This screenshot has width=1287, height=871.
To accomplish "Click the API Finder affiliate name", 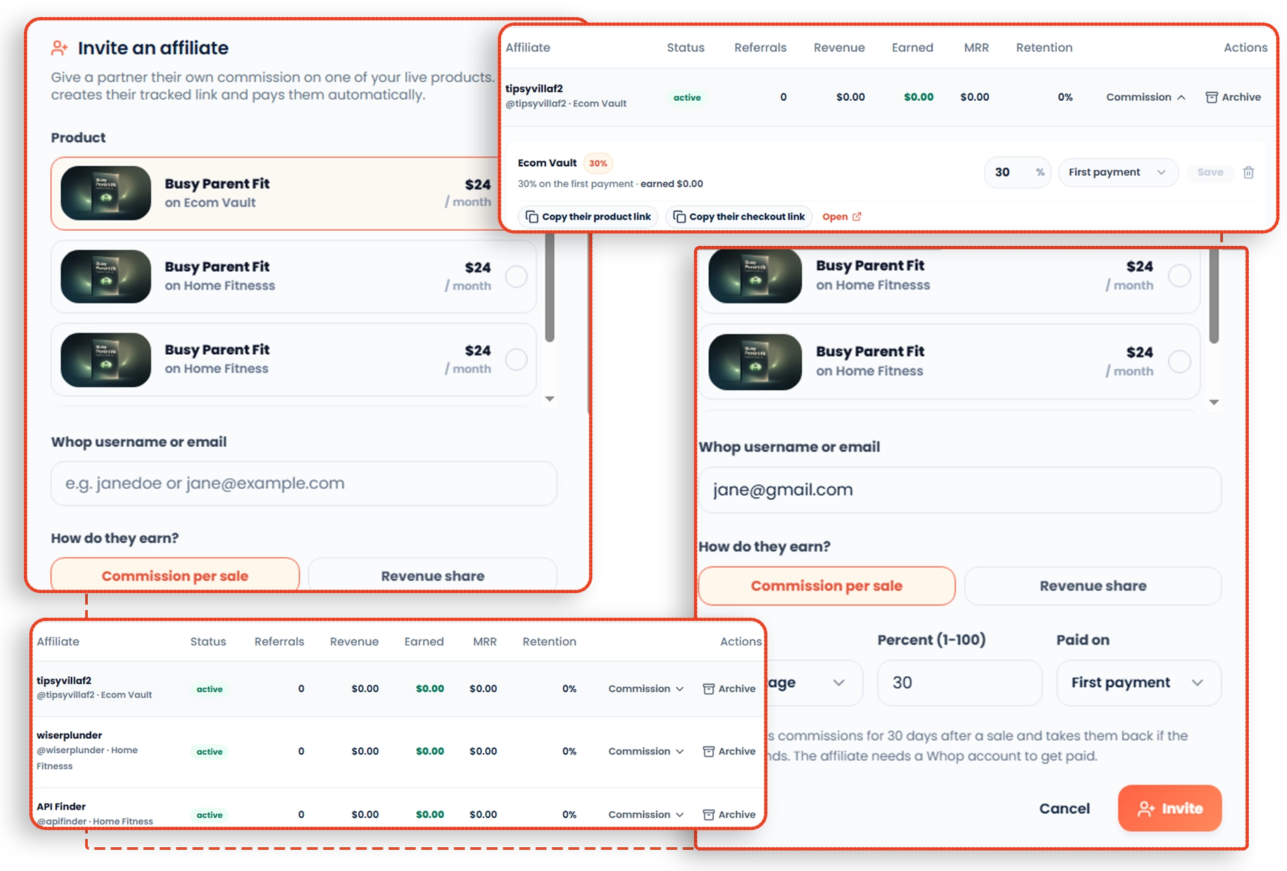I will pos(61,806).
